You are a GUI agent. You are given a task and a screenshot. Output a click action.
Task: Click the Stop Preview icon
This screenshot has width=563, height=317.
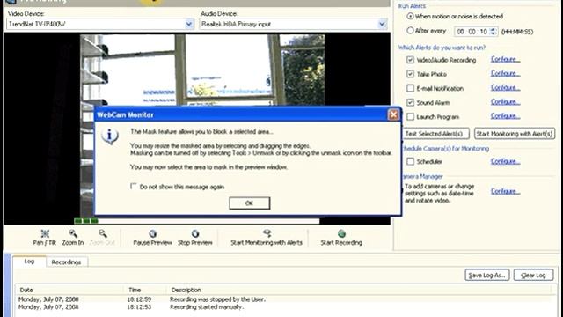195,234
